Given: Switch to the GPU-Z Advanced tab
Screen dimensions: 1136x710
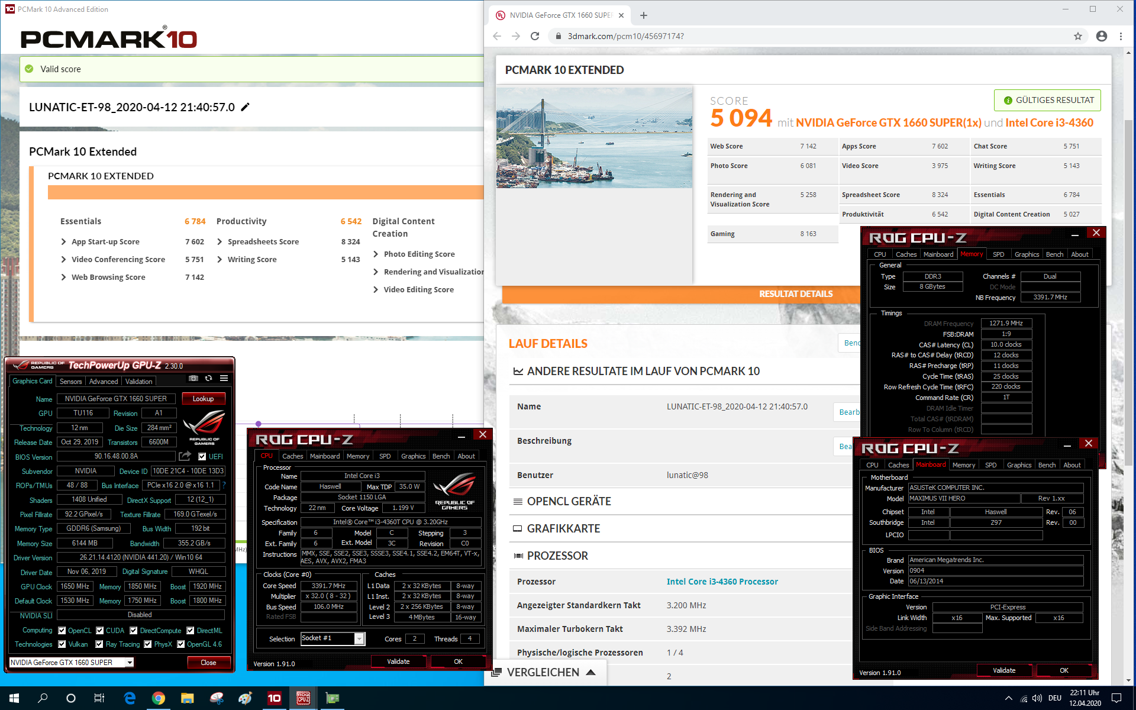Looking at the screenshot, I should (104, 382).
